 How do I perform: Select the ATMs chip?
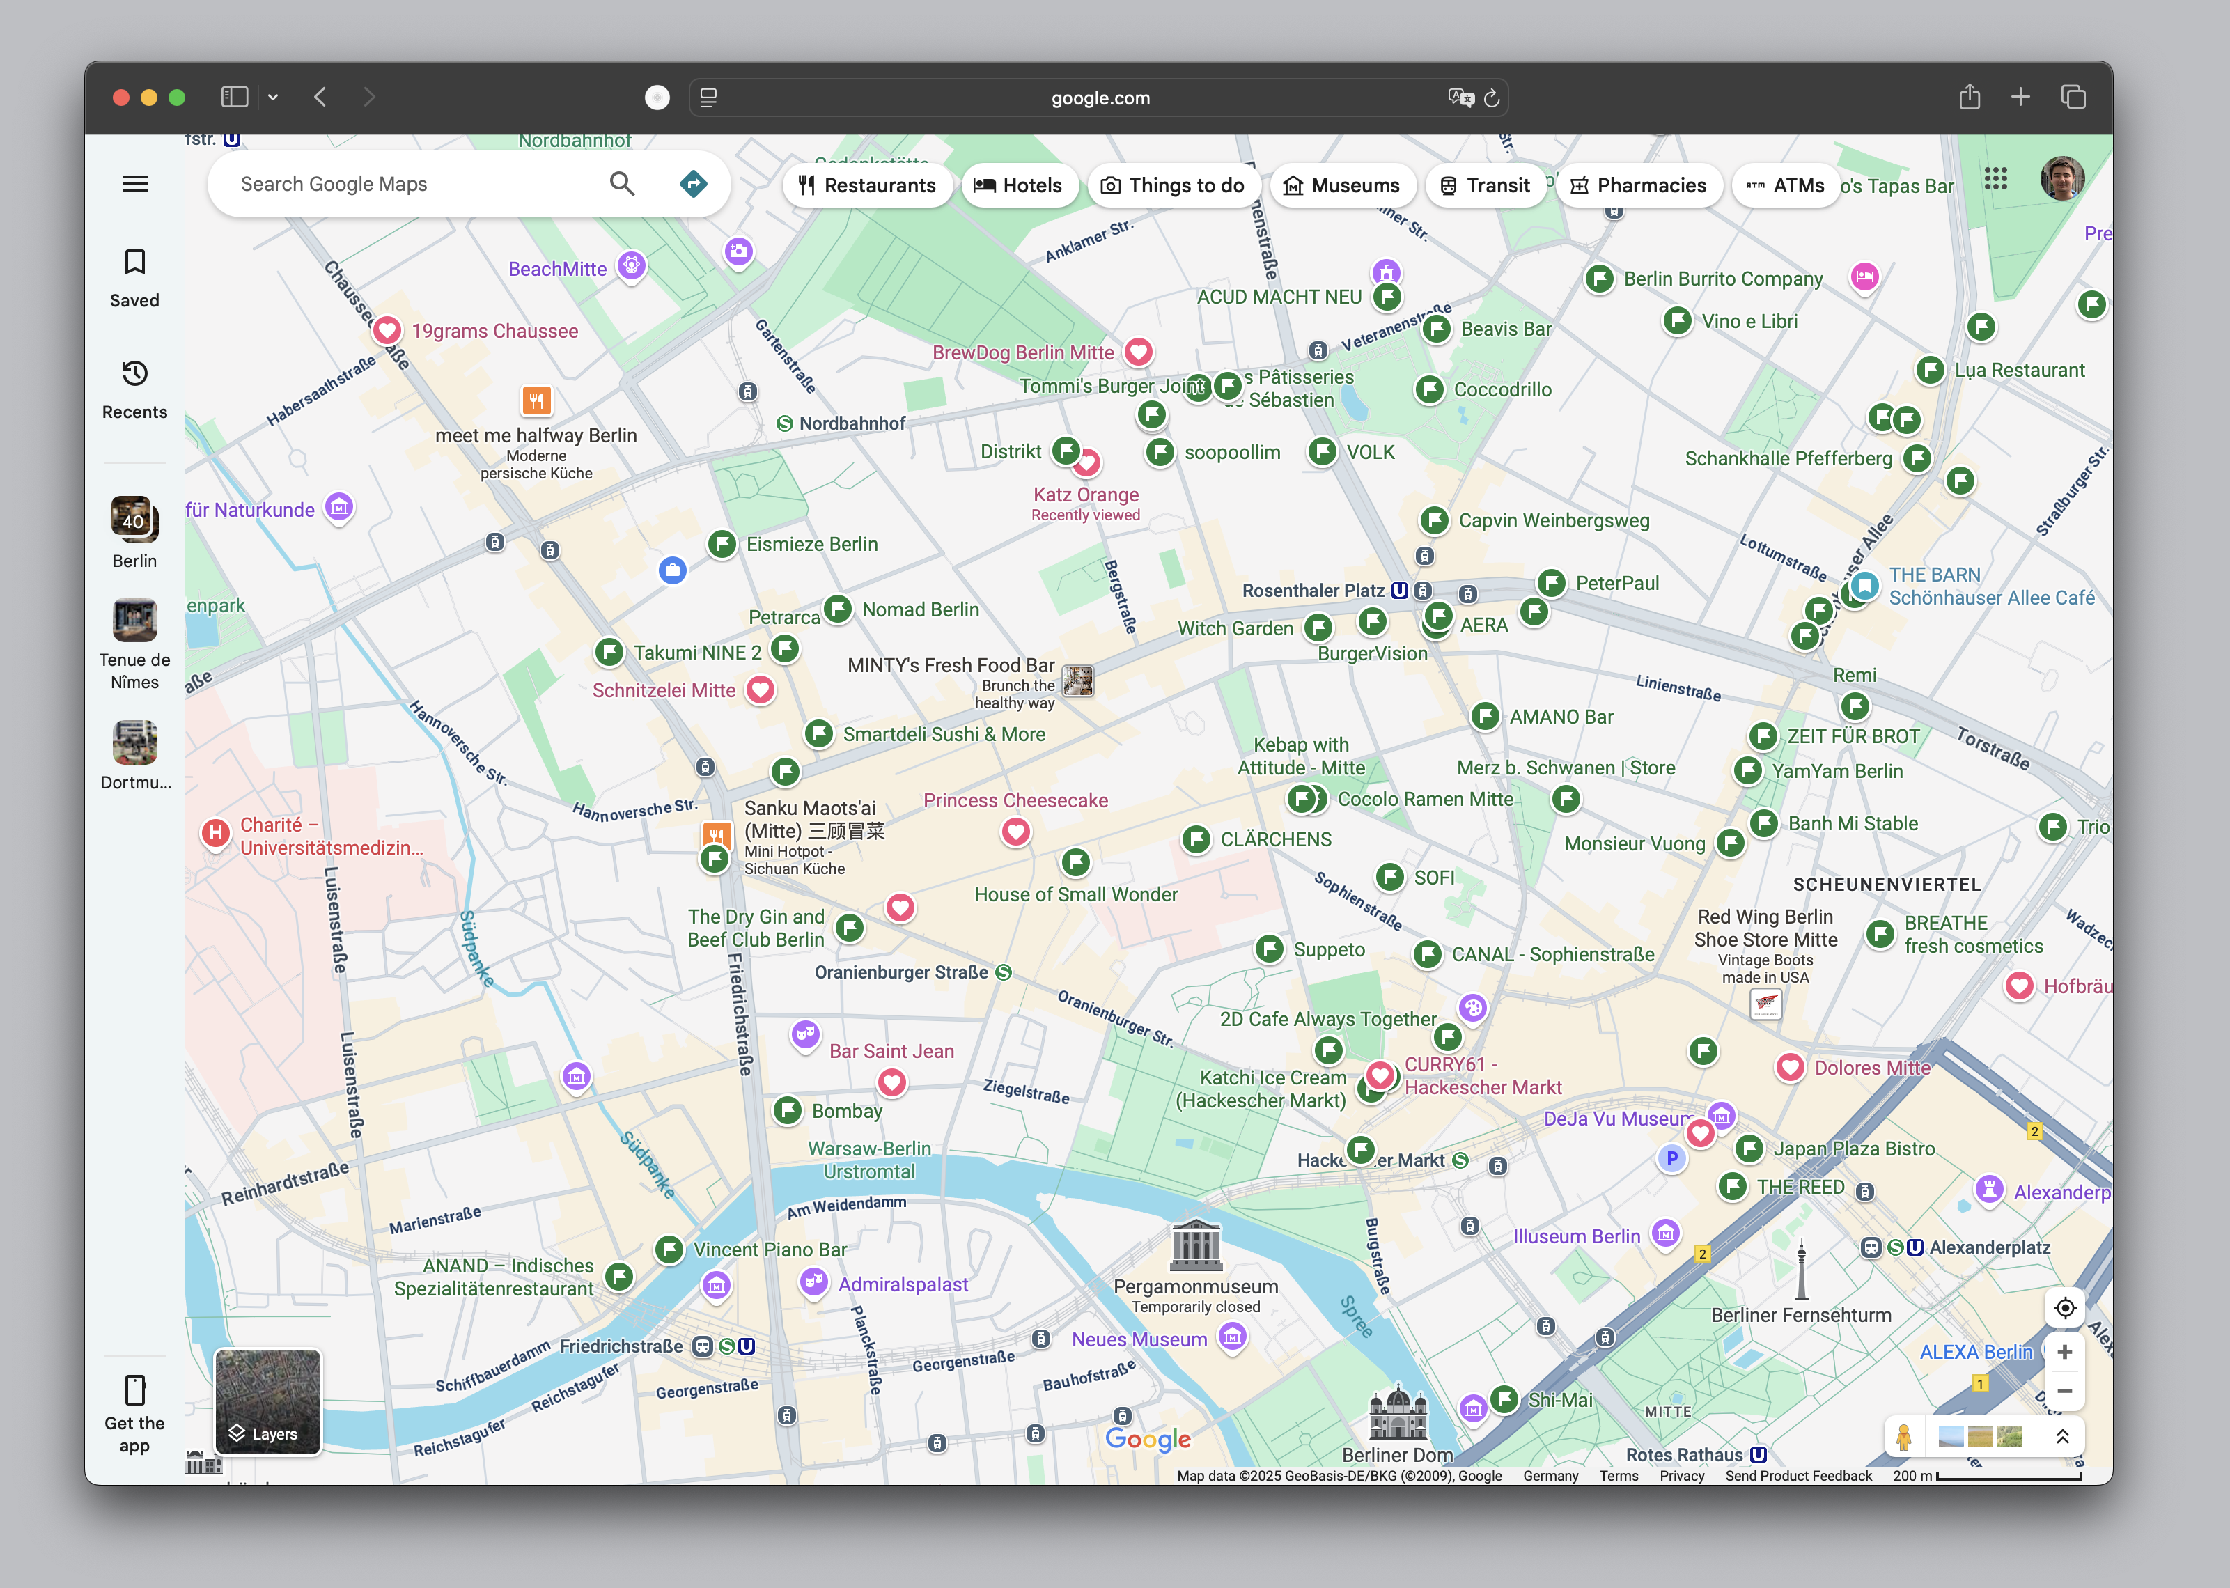1785,186
